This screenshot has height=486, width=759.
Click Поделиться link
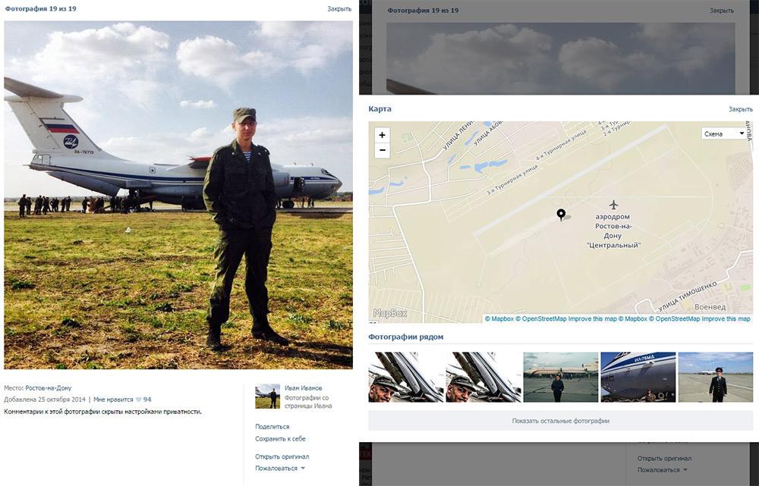pos(272,427)
